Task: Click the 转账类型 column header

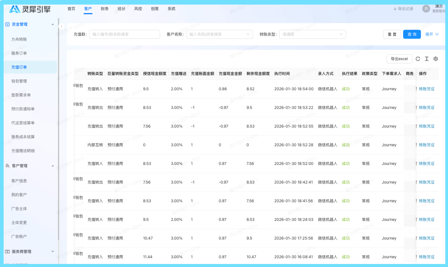Action: [95, 74]
